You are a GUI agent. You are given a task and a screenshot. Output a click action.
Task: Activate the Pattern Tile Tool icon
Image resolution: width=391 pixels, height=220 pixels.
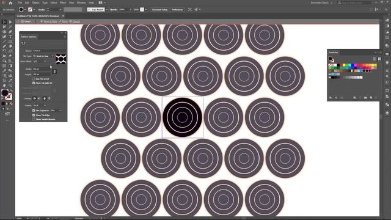click(23, 43)
